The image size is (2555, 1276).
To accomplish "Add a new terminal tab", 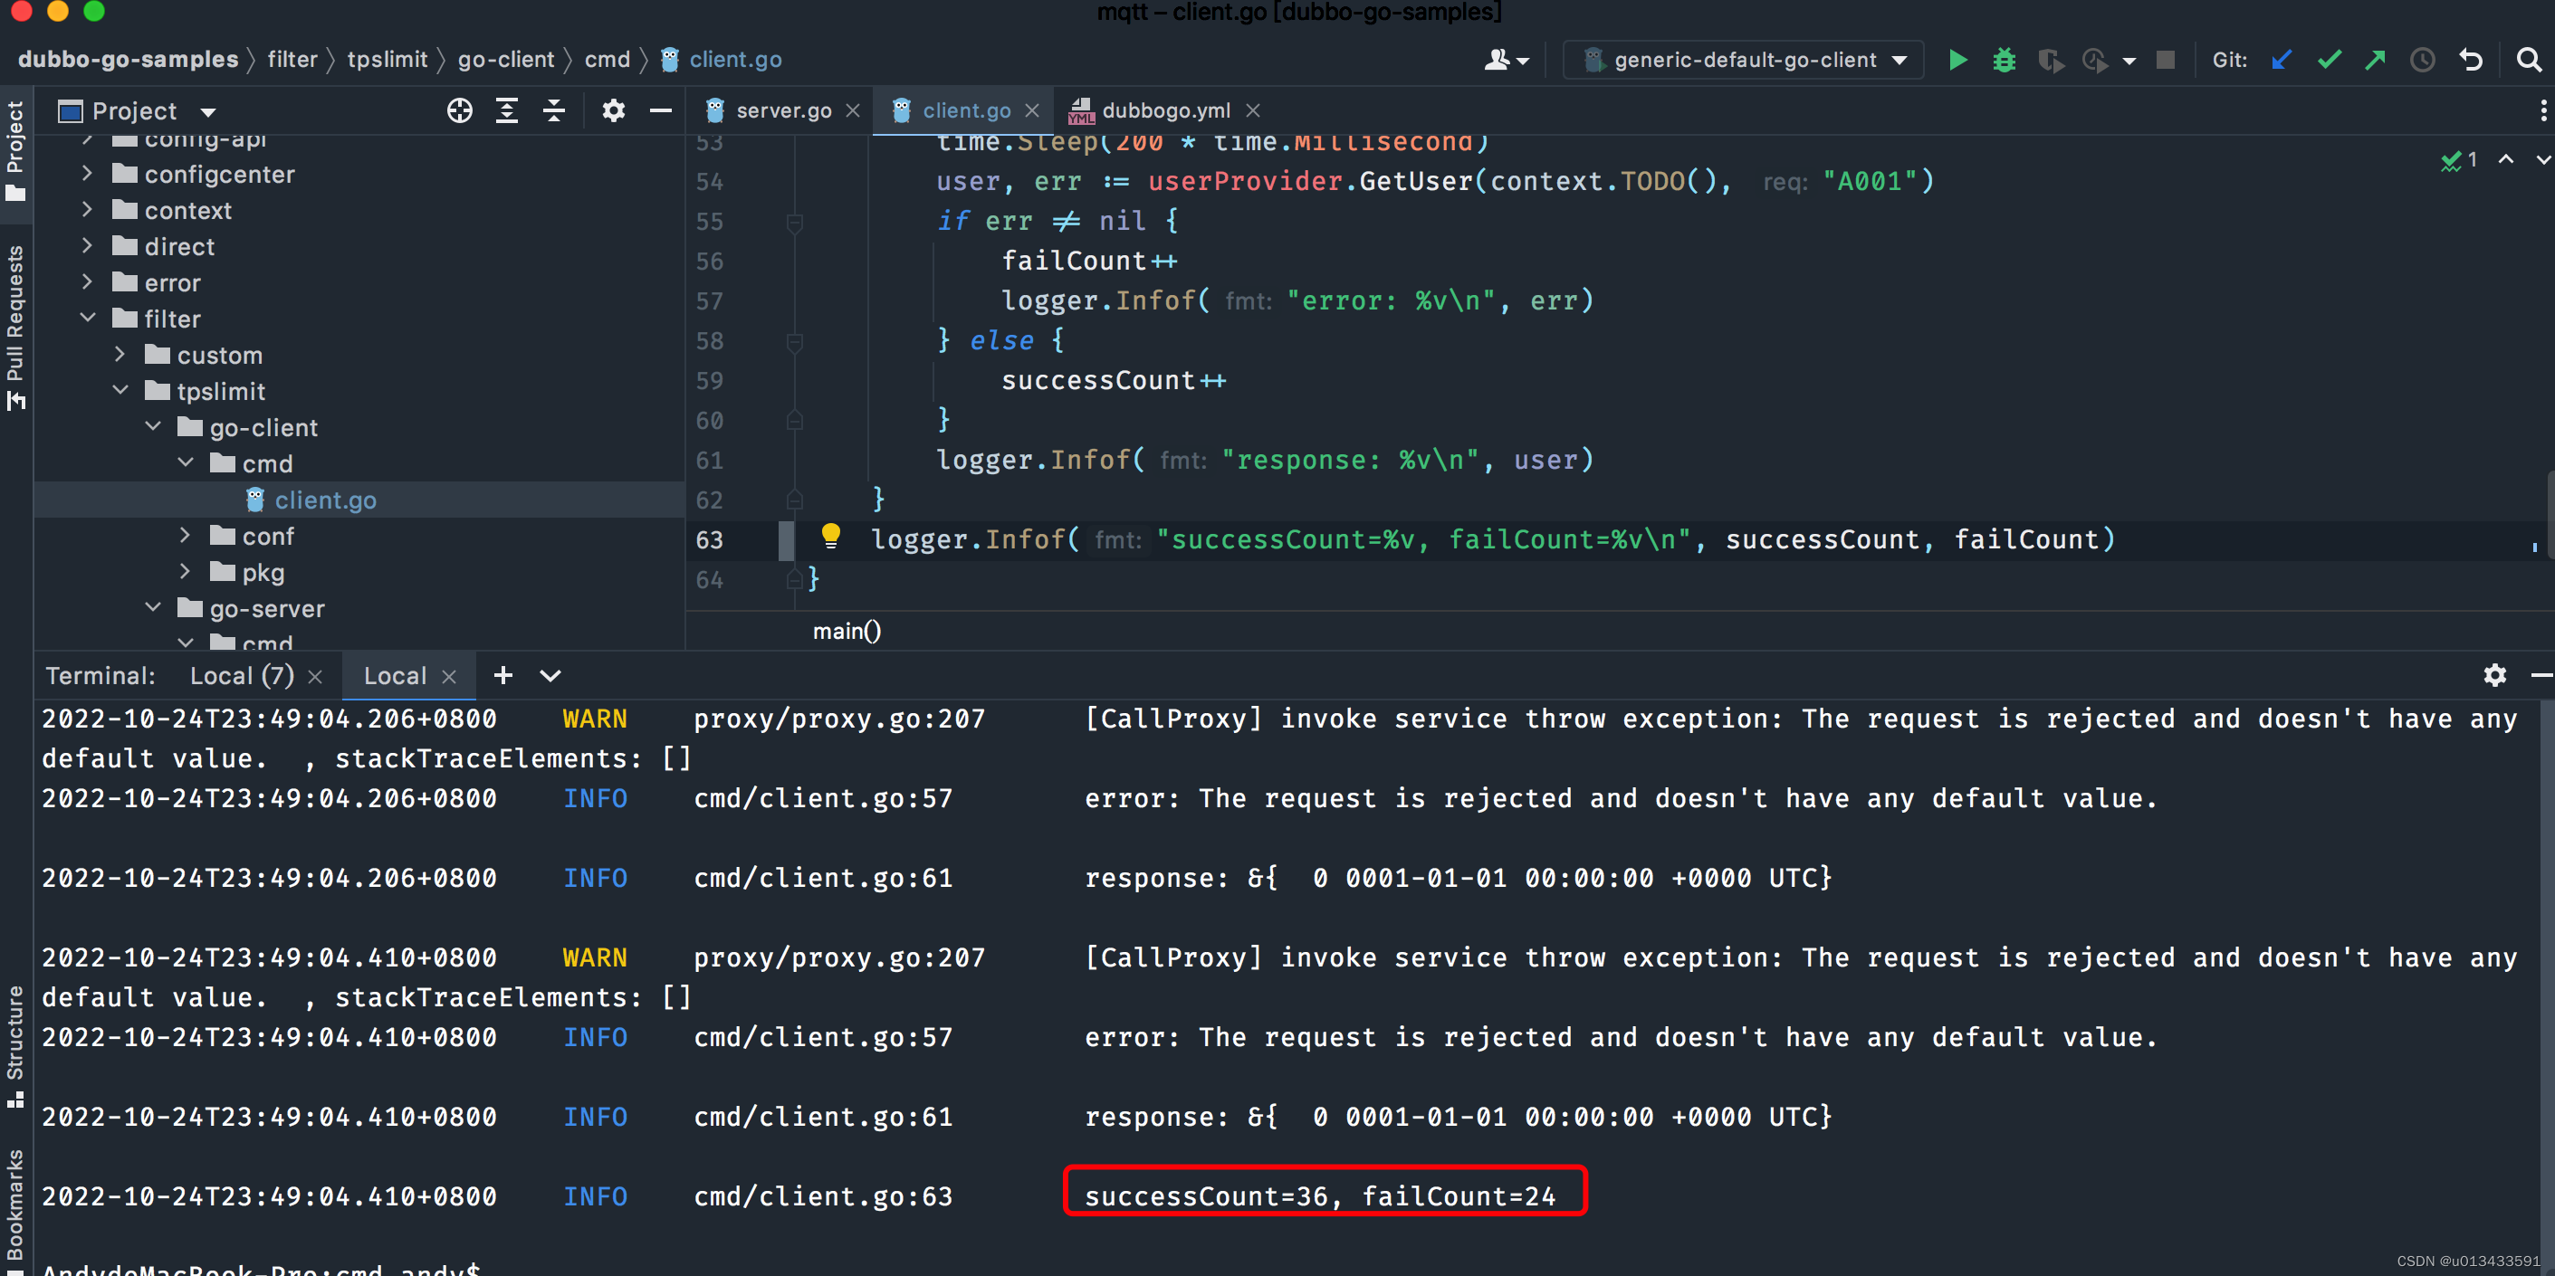I will coord(502,675).
